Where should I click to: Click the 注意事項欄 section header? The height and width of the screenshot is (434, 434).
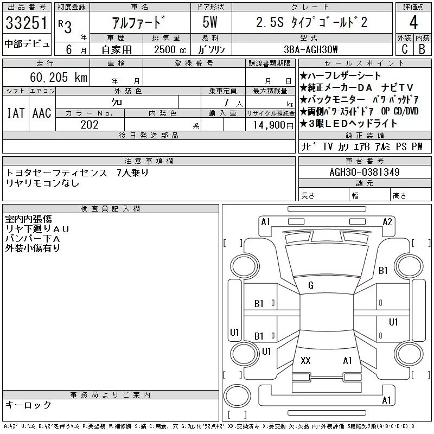(149, 161)
